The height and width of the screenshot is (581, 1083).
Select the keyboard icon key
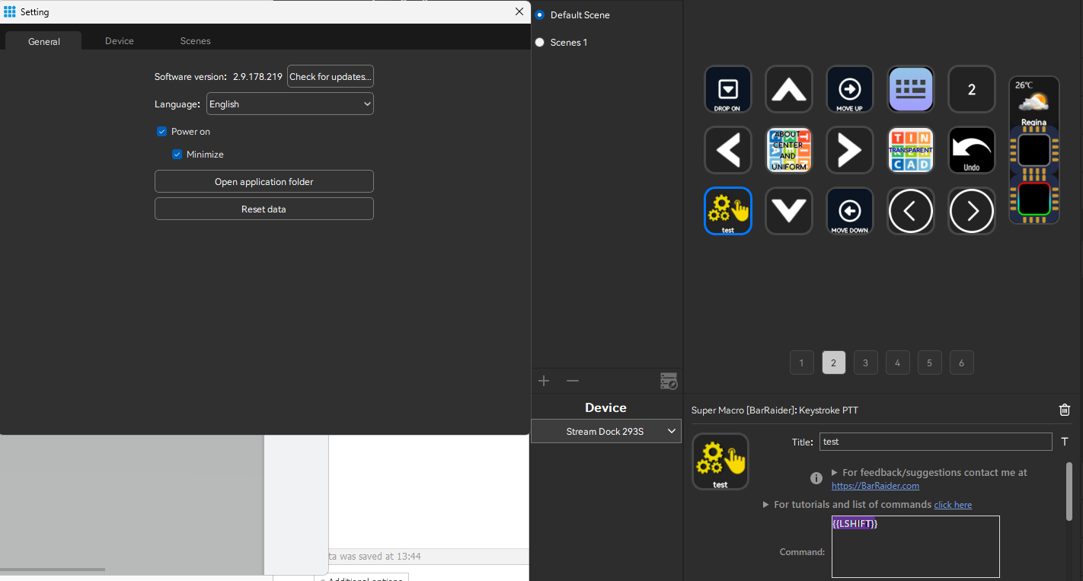tap(911, 89)
